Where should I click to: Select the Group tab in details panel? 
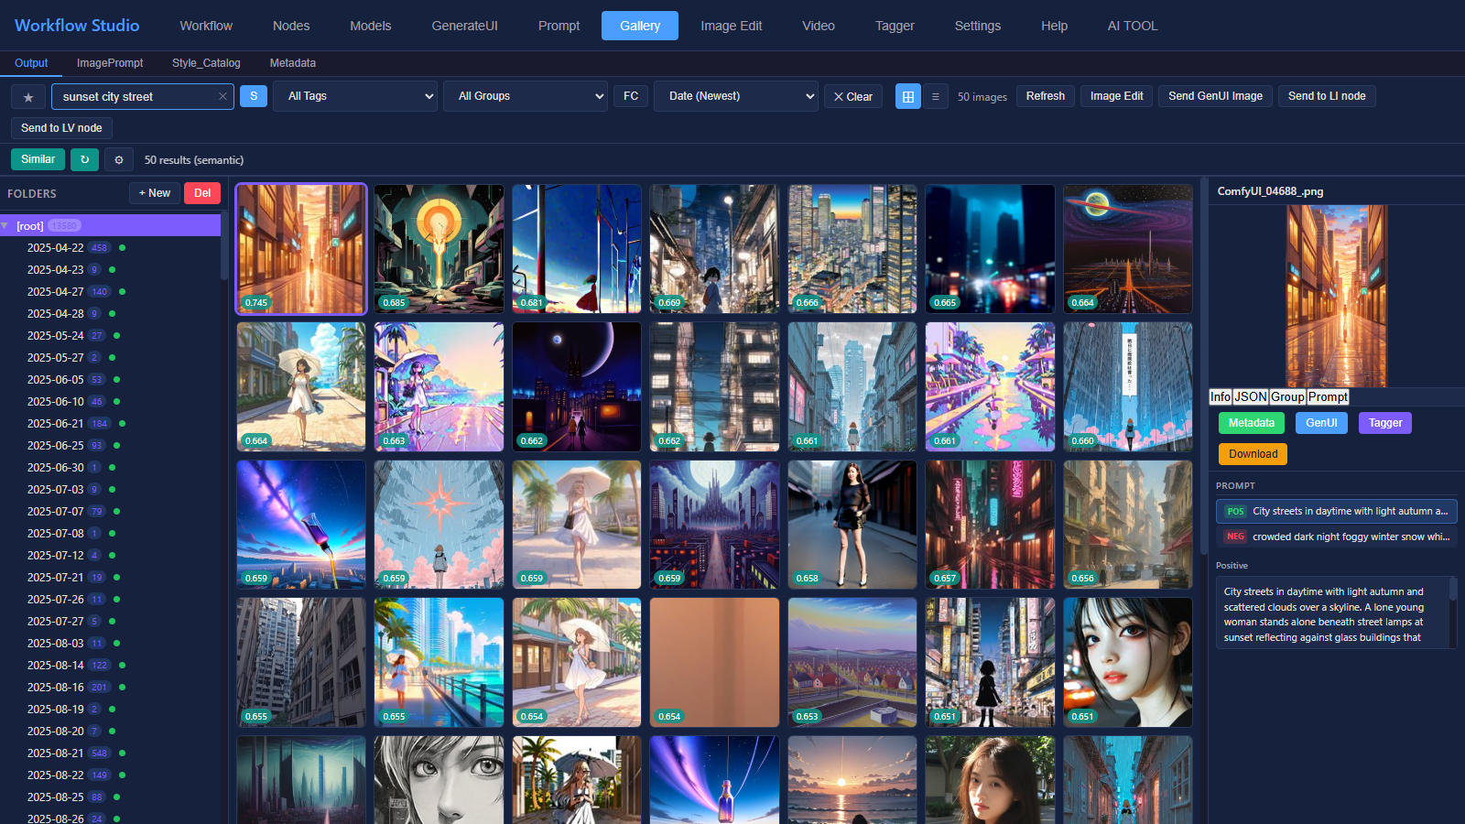click(1287, 397)
